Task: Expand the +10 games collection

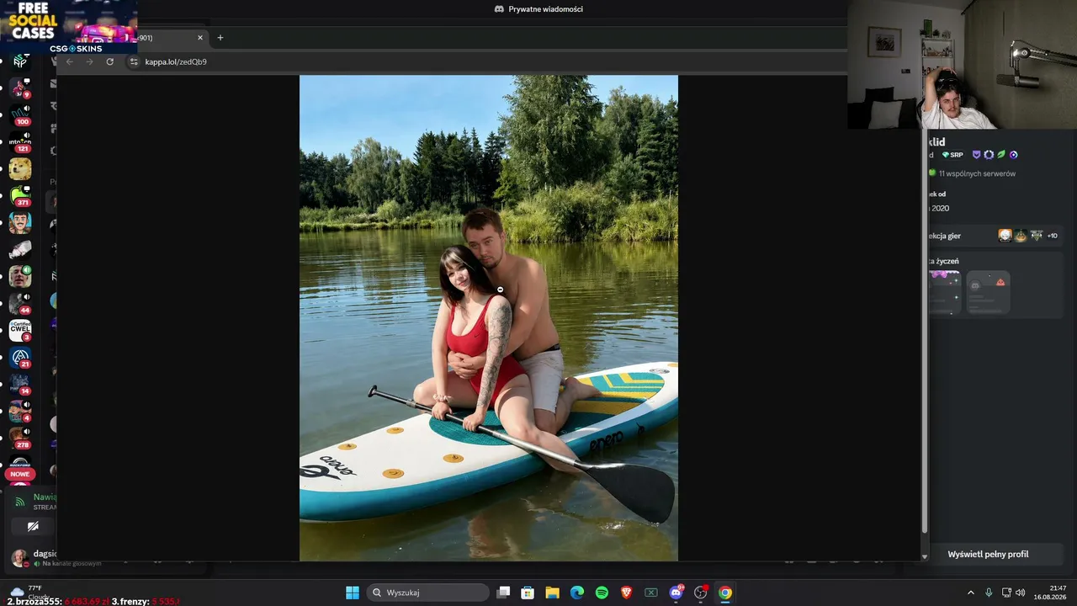Action: [x=1052, y=236]
